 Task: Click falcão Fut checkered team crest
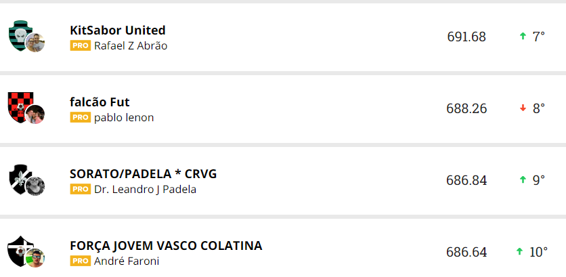point(20,106)
